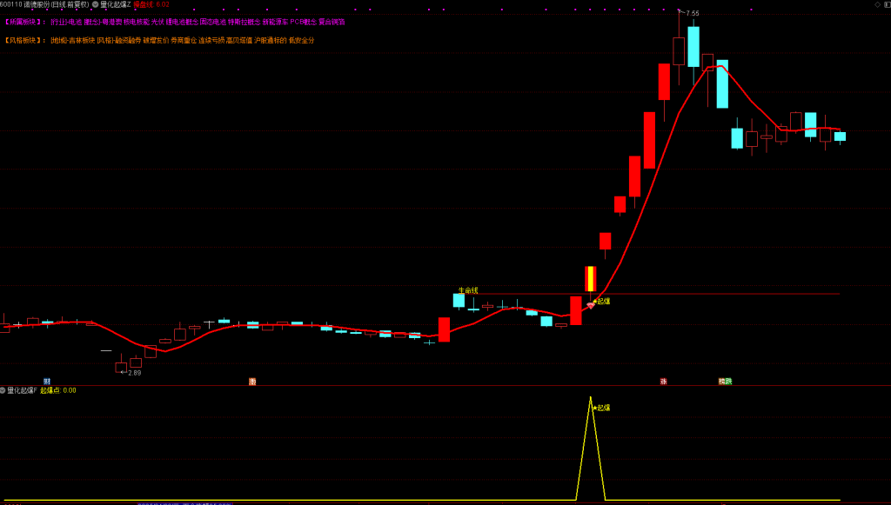Click the blue 财 event marker

[x=46, y=381]
